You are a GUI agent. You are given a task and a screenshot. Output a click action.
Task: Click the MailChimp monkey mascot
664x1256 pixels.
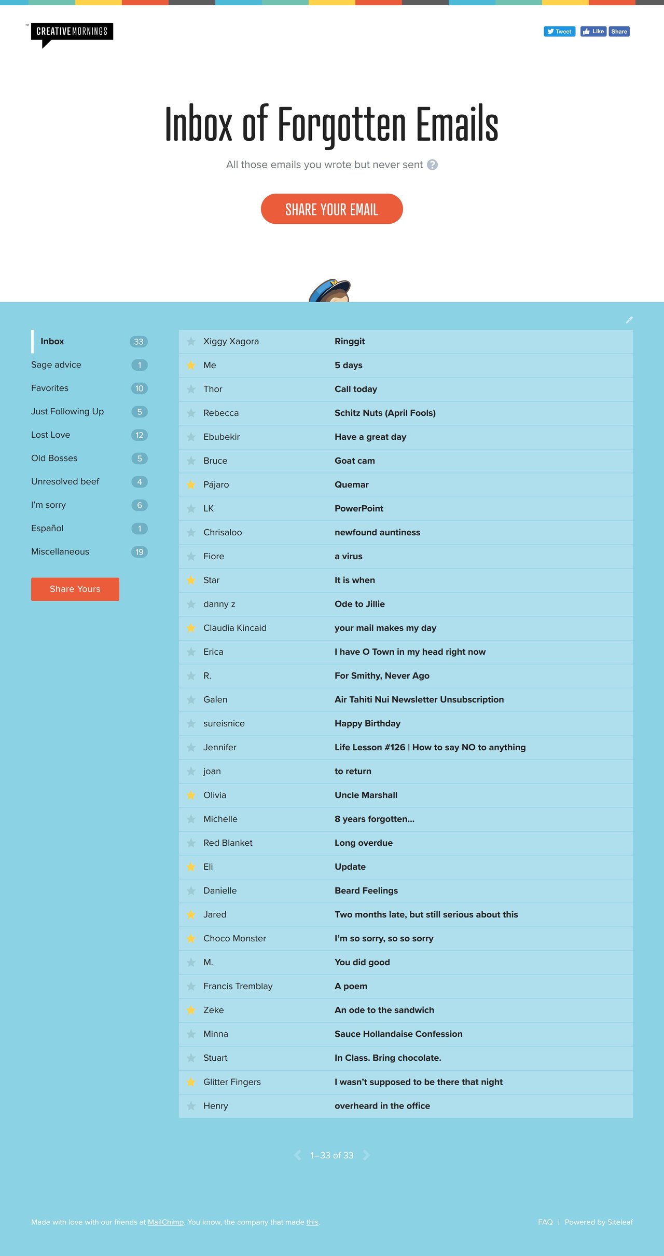(330, 291)
